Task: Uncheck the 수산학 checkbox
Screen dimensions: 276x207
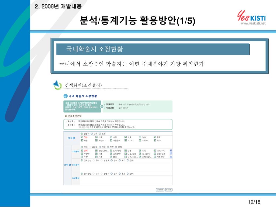Action: [x=82, y=154]
